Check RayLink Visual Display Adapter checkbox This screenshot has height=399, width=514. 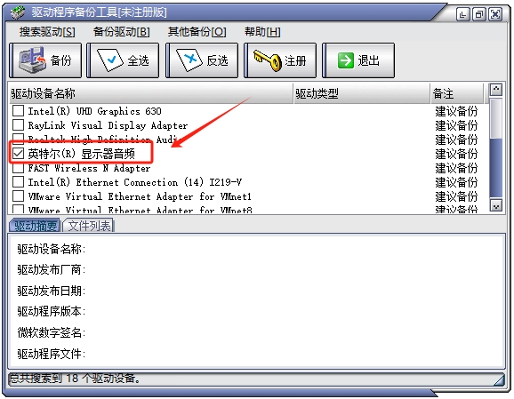click(x=18, y=124)
